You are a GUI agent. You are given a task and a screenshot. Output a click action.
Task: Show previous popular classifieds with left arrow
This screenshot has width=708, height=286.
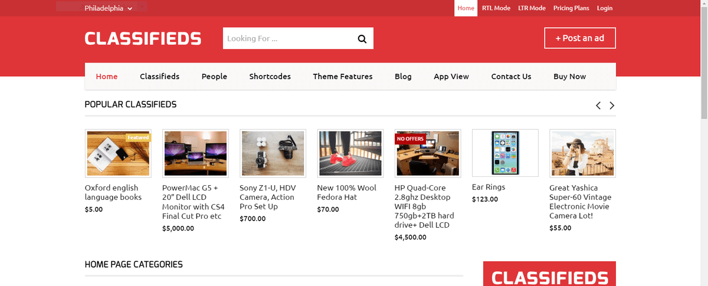click(598, 106)
